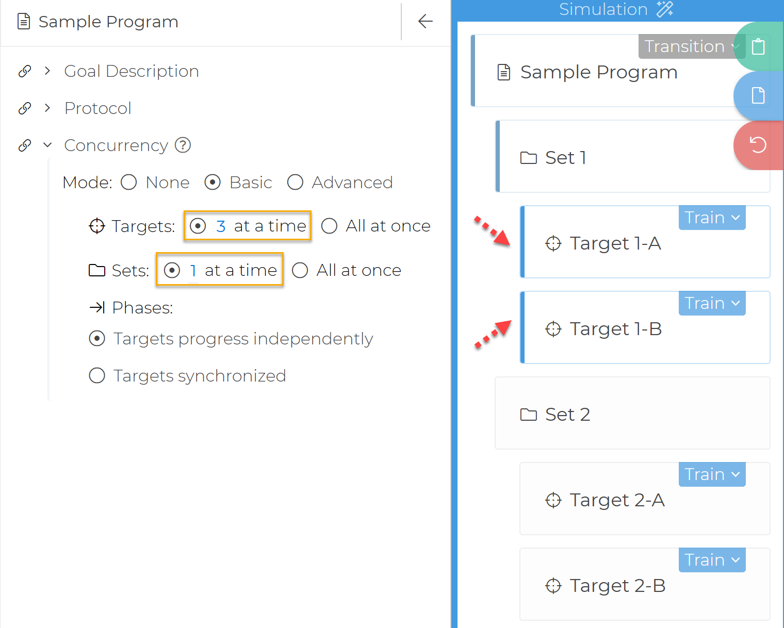Click the blue document button in Simulation
The height and width of the screenshot is (628, 784).
tap(758, 95)
